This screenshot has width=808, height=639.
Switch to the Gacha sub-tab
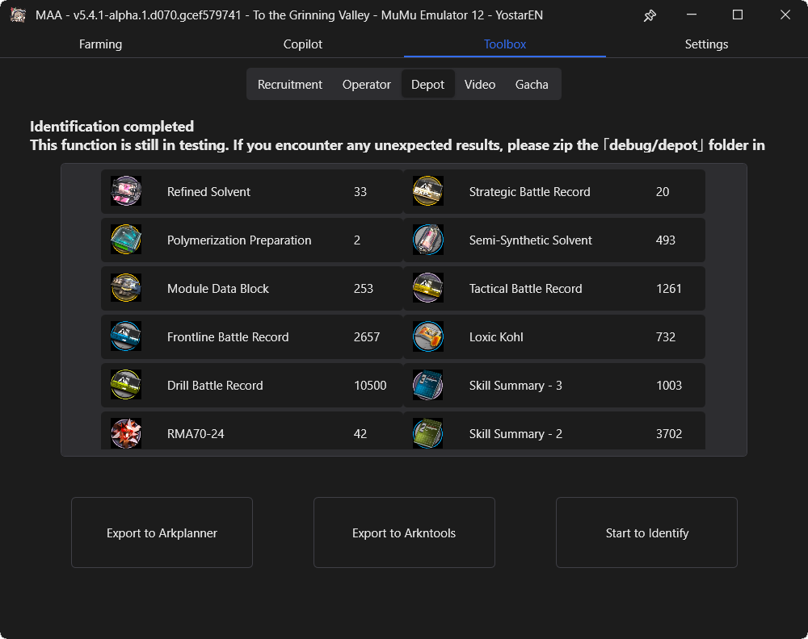pos(532,85)
